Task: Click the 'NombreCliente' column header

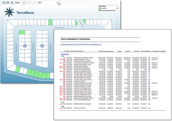Action: coord(79,51)
